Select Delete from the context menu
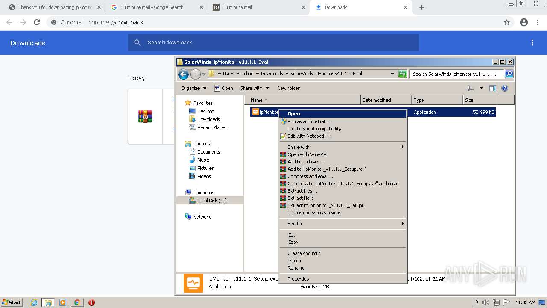This screenshot has height=308, width=547. 343,261
